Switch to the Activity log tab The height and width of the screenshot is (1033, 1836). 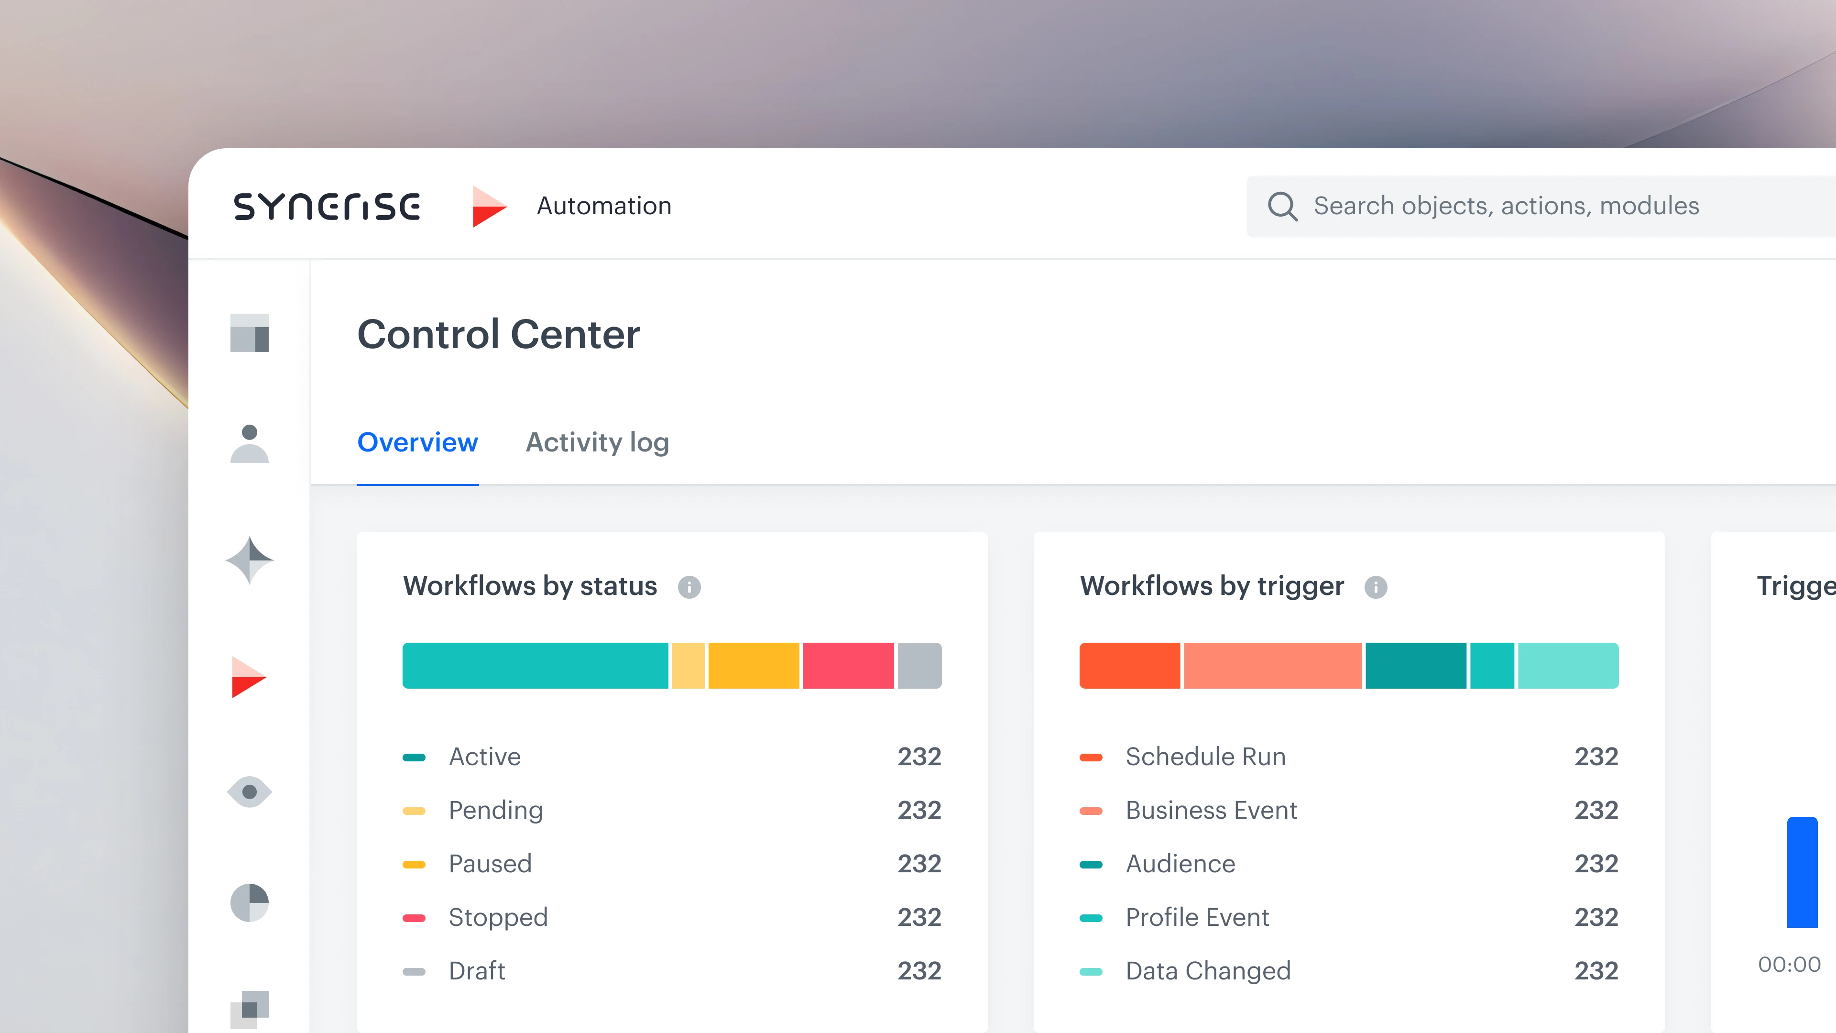point(597,443)
